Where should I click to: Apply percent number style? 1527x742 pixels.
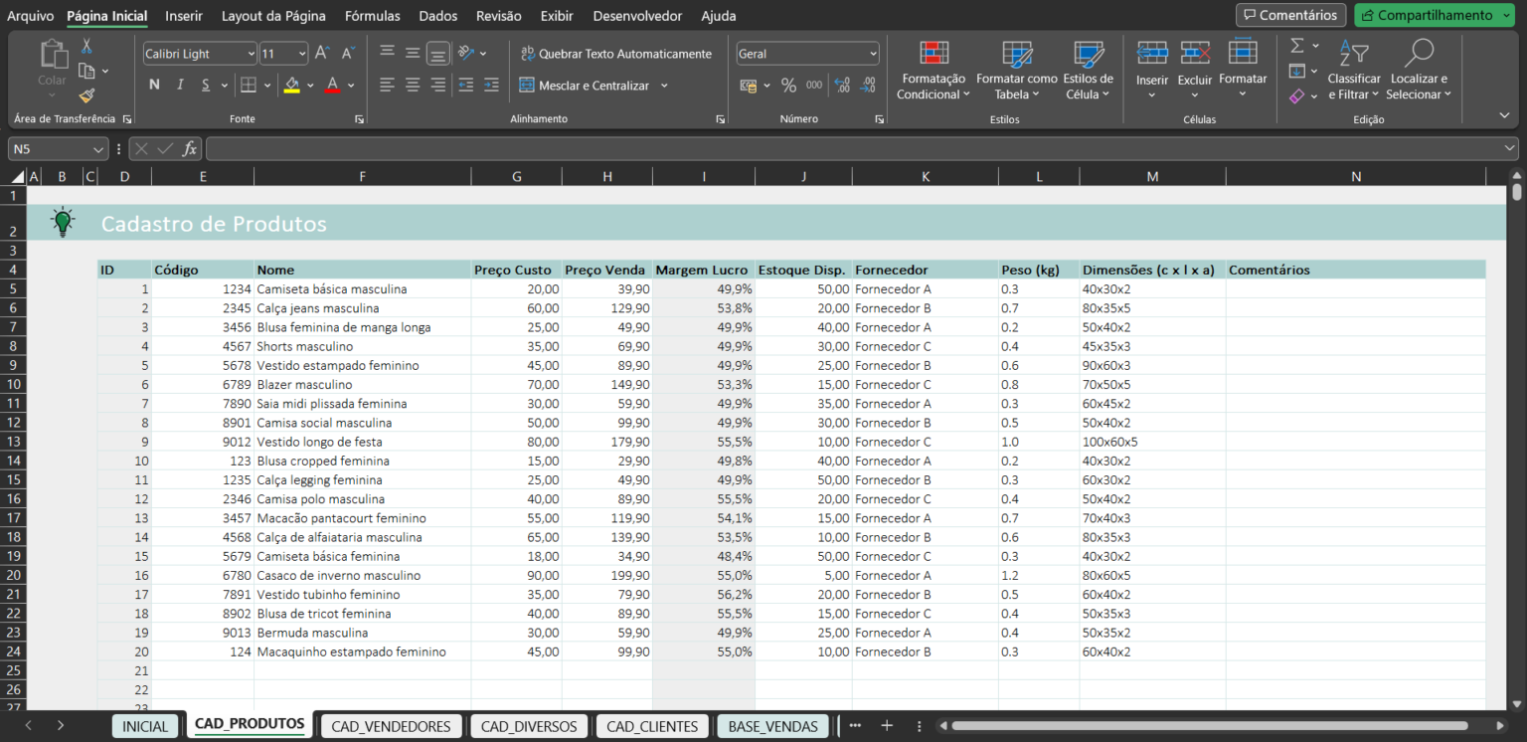tap(787, 86)
